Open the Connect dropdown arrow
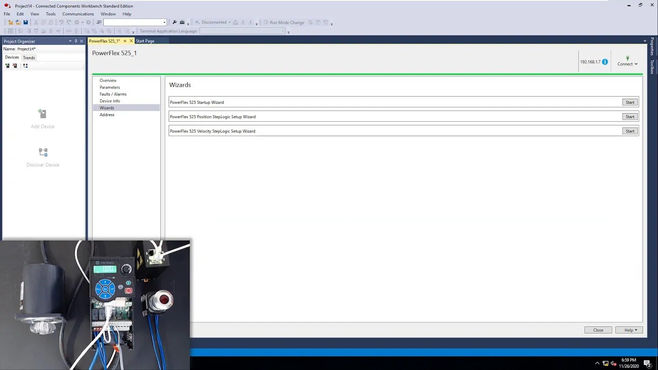 tap(636, 64)
